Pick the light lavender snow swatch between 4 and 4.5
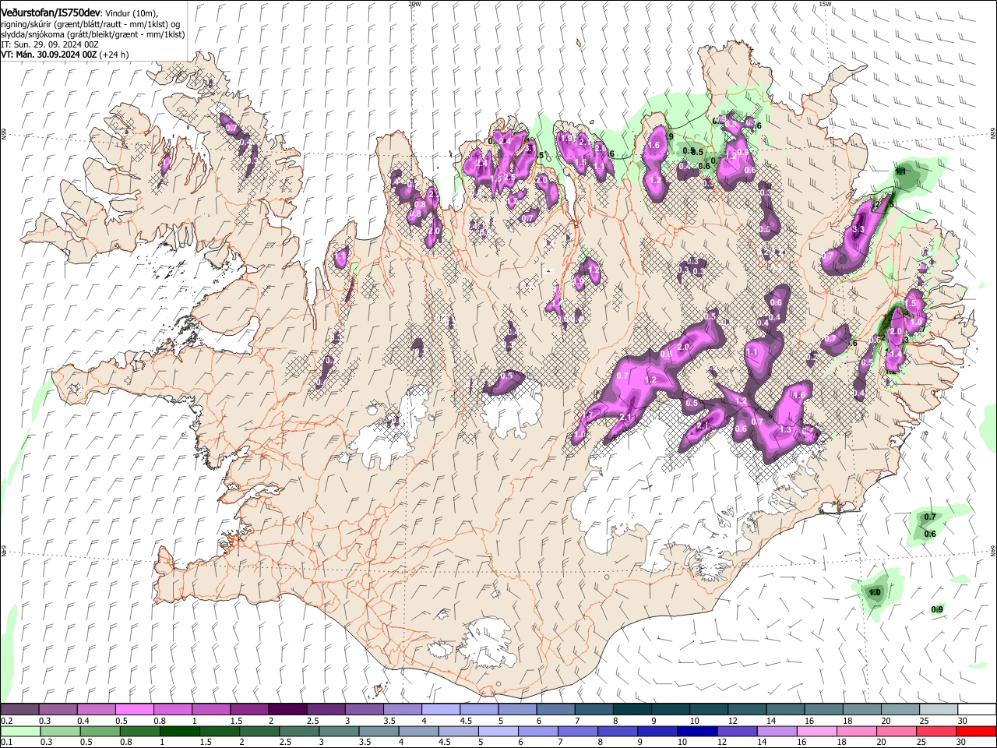 [x=441, y=709]
